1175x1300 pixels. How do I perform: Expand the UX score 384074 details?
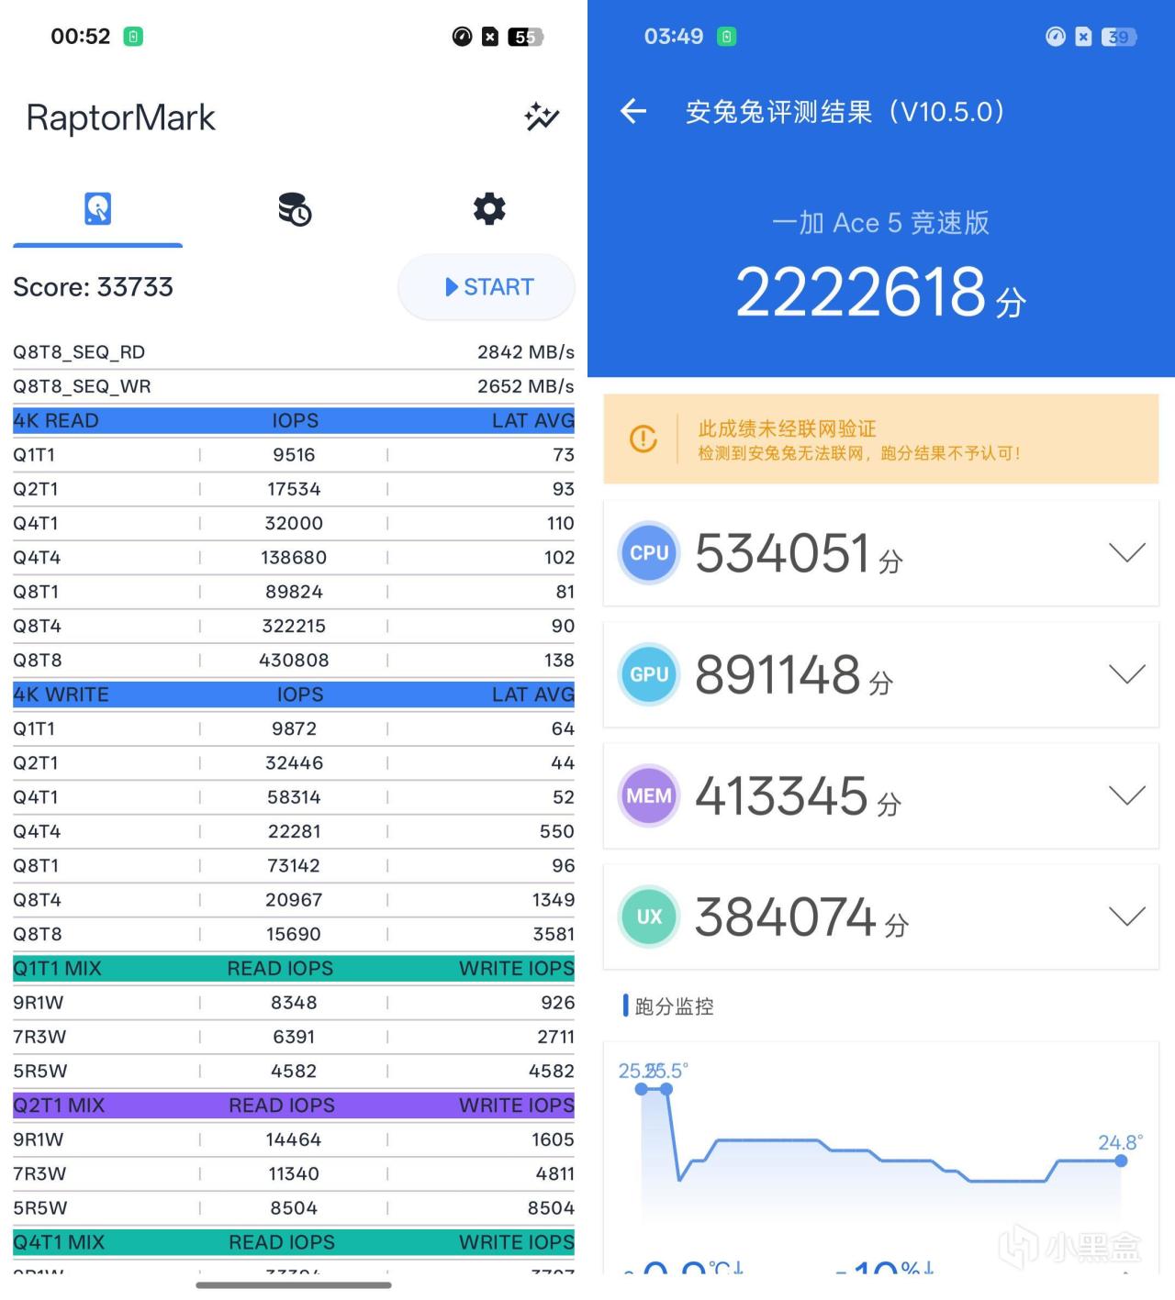(1126, 917)
